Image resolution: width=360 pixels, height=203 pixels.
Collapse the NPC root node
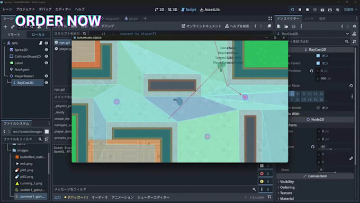4,43
